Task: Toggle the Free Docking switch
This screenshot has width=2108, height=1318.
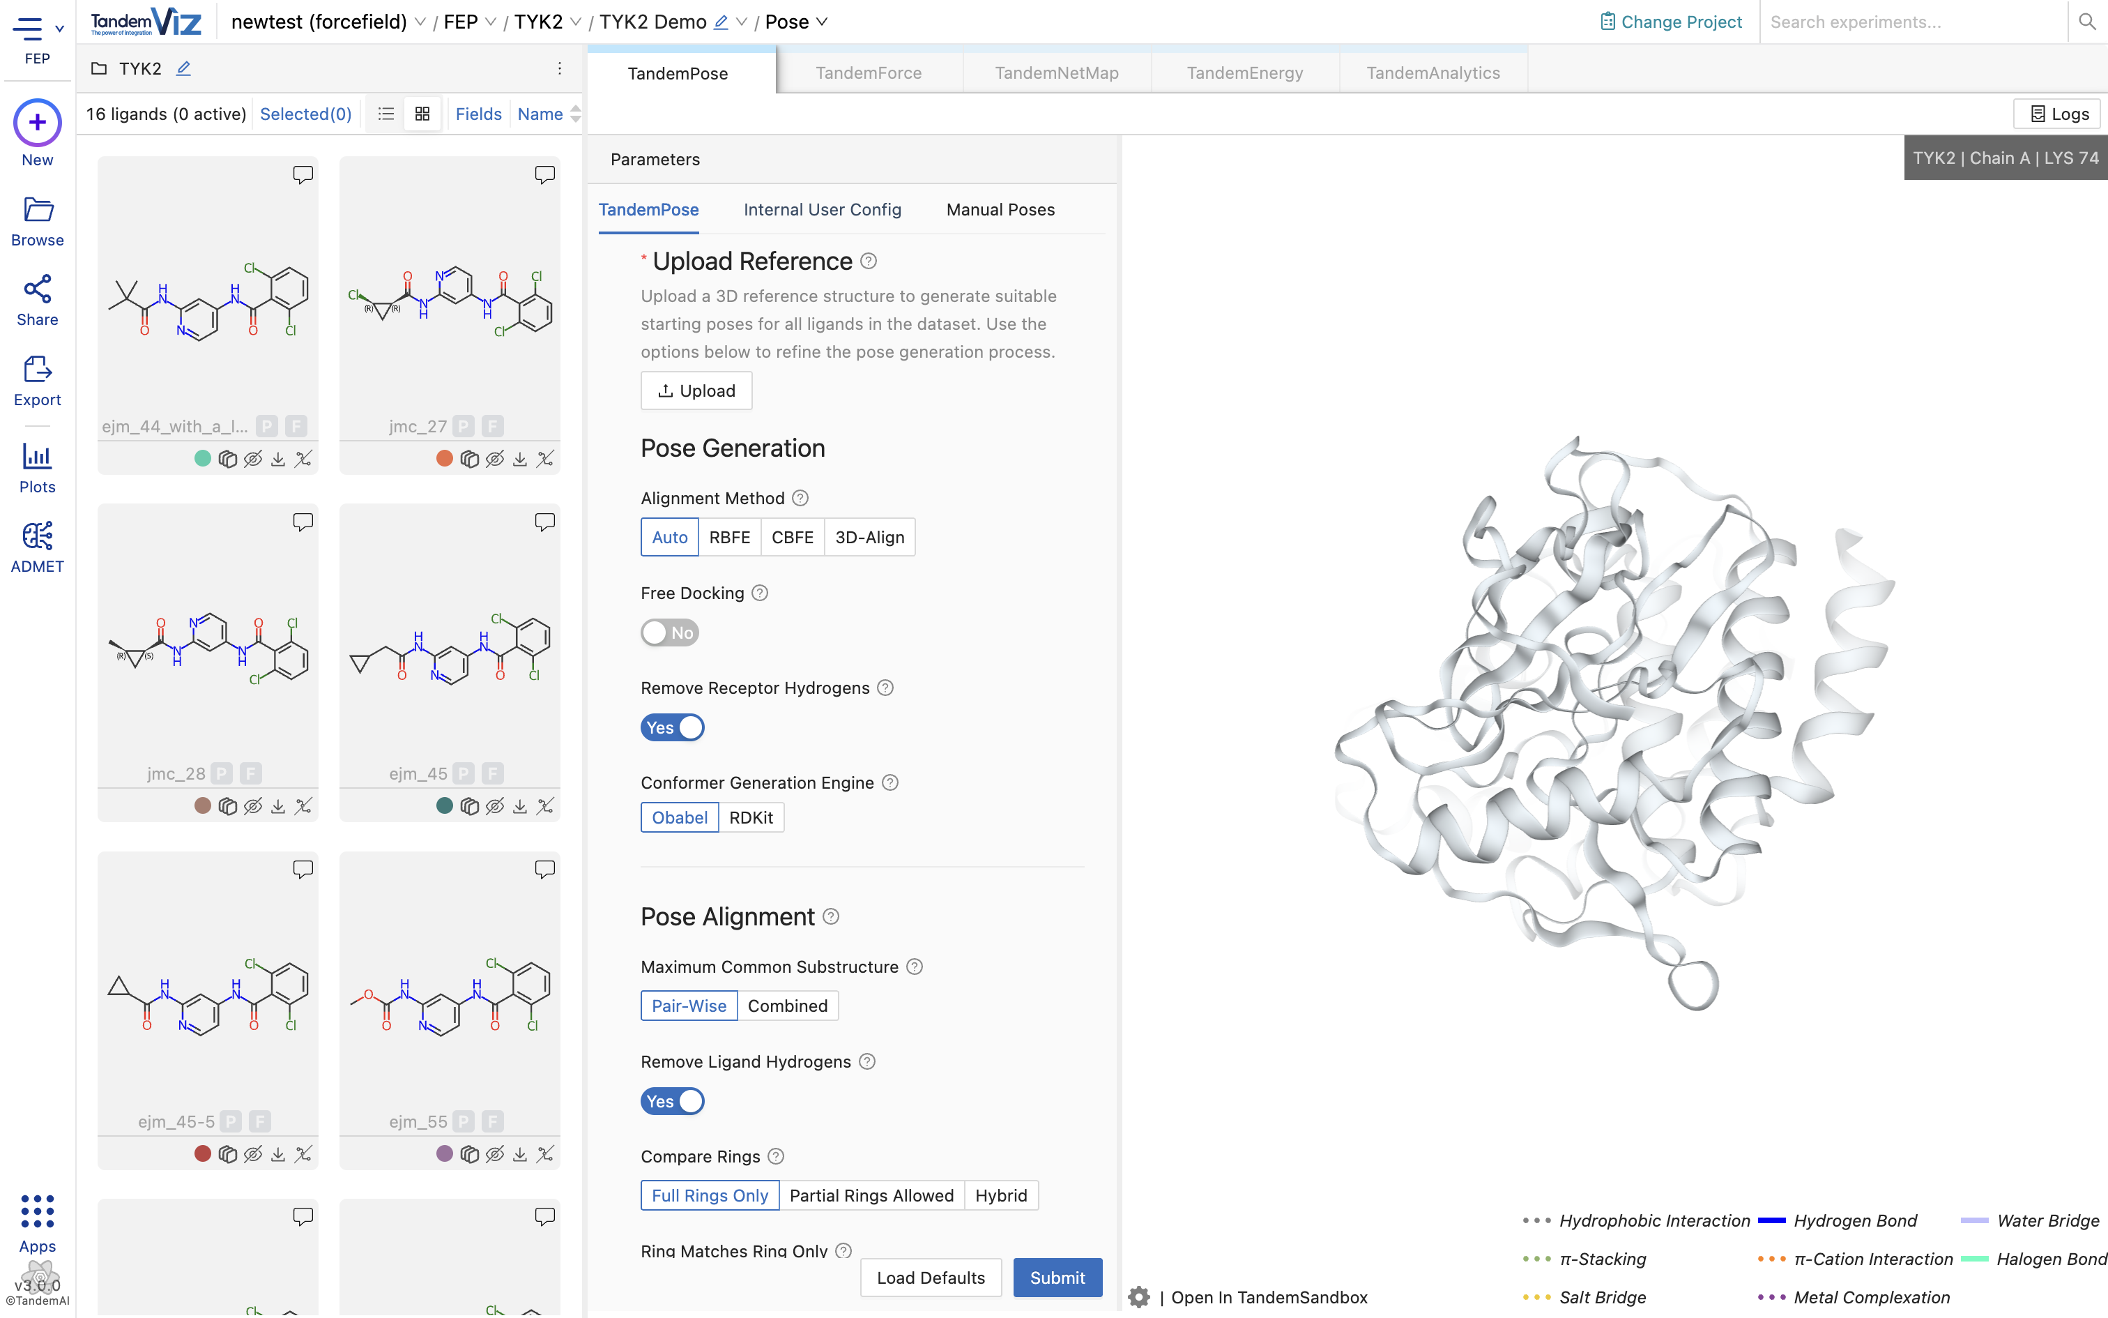Action: 670,633
